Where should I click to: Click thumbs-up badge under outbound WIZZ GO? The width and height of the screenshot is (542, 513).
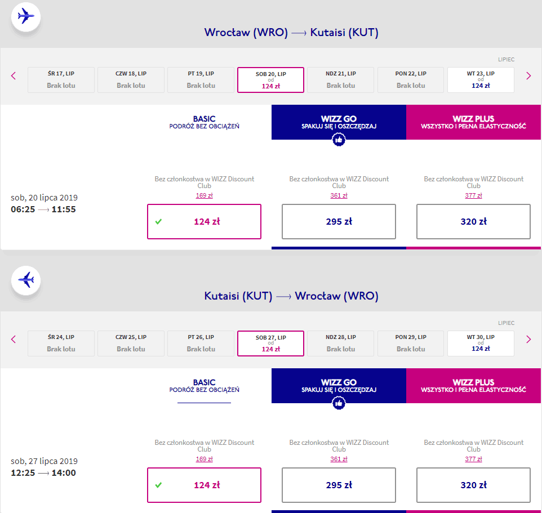point(339,140)
